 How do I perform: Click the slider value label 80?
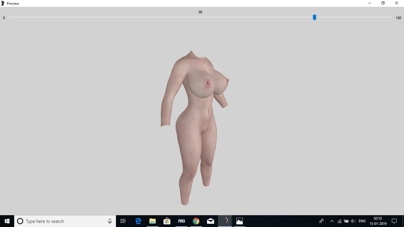[x=200, y=12]
